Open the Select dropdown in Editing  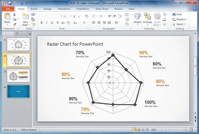coord(179,24)
